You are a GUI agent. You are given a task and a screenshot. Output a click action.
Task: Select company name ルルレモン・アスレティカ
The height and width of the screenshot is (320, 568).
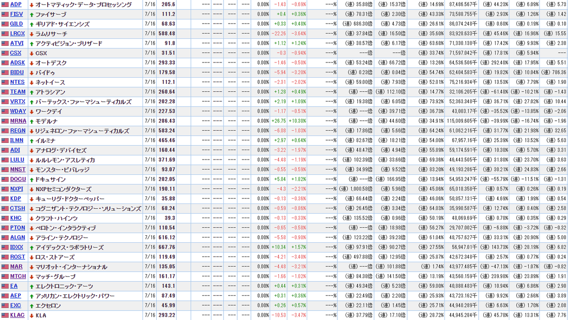(65, 160)
